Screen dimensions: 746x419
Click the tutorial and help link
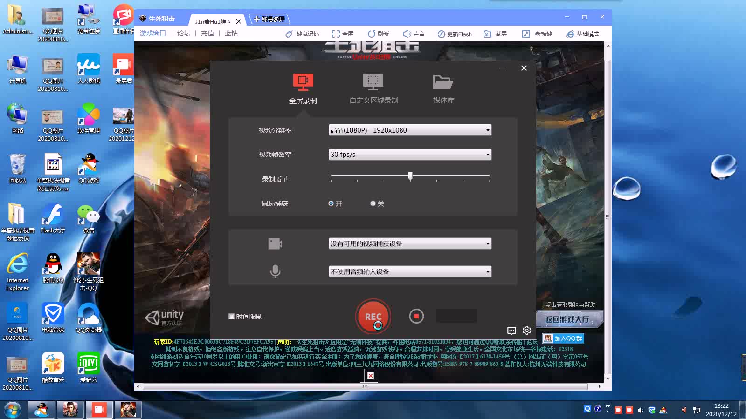pos(570,304)
